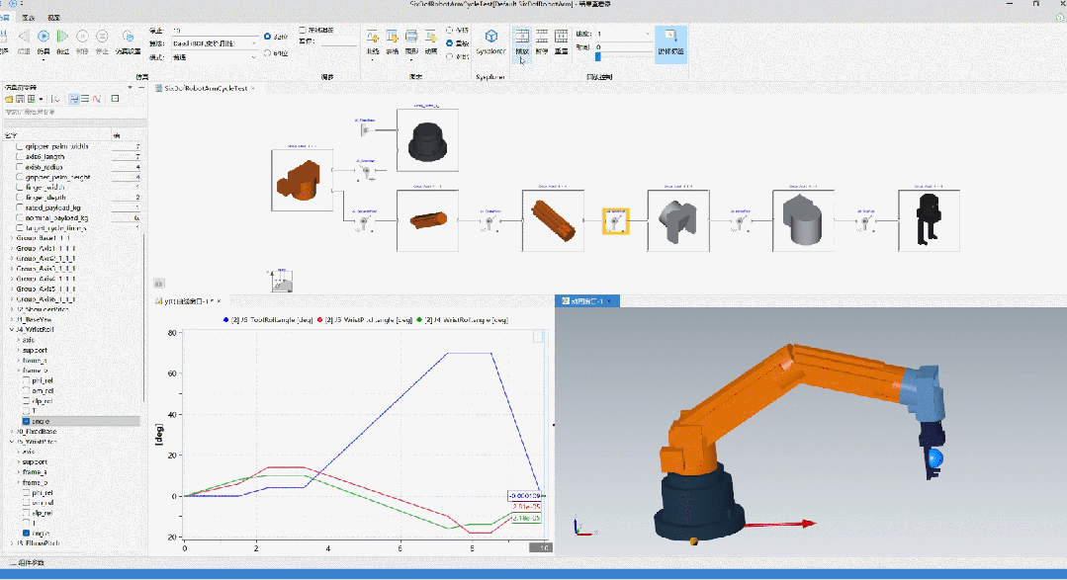Select the black gripper component block
The width and height of the screenshot is (1067, 580).
[929, 221]
